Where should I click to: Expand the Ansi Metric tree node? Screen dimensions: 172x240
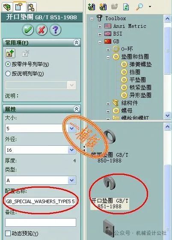[100, 27]
